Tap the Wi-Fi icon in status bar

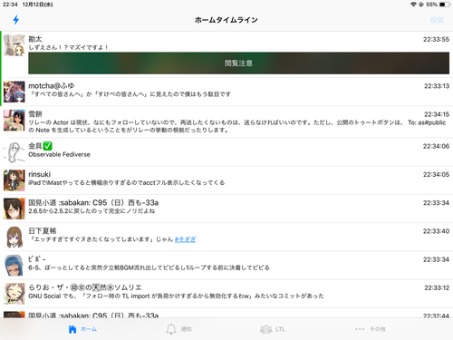pos(413,5)
